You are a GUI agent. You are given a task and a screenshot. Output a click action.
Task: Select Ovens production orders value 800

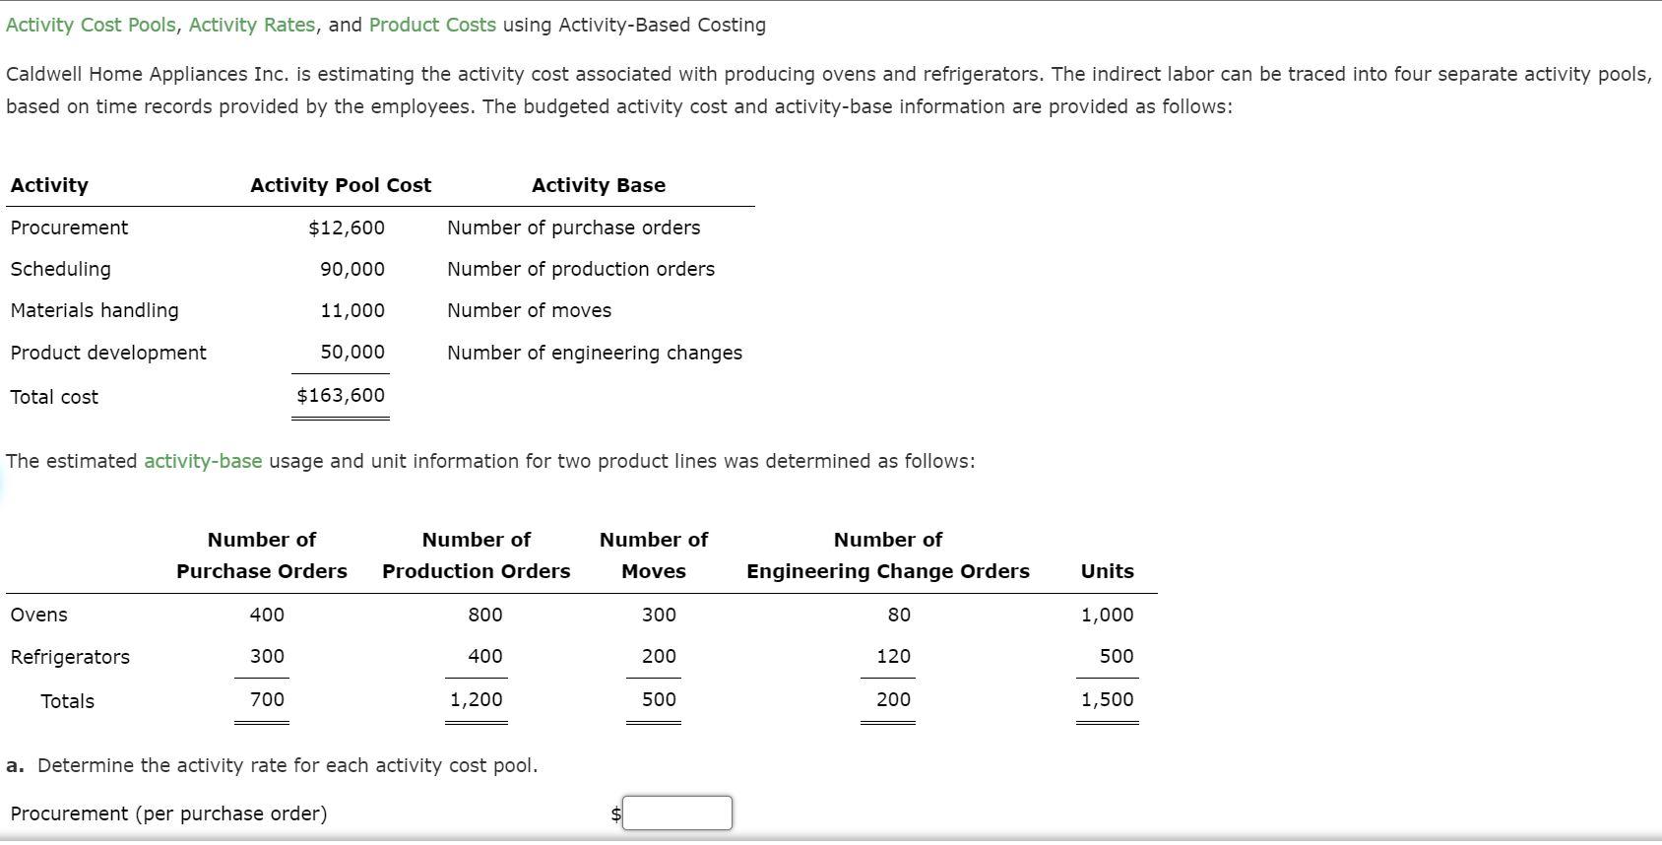485,615
